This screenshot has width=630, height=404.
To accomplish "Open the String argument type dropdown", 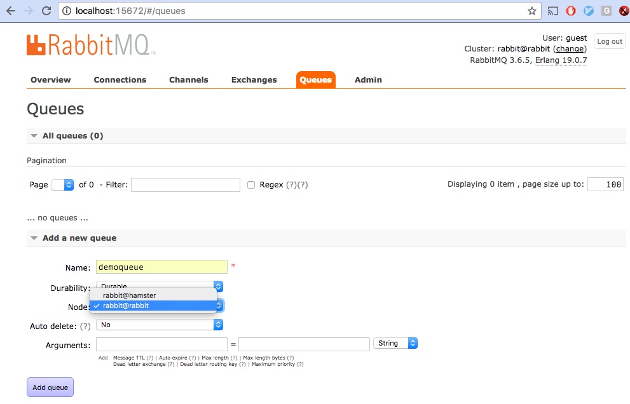I will (395, 343).
